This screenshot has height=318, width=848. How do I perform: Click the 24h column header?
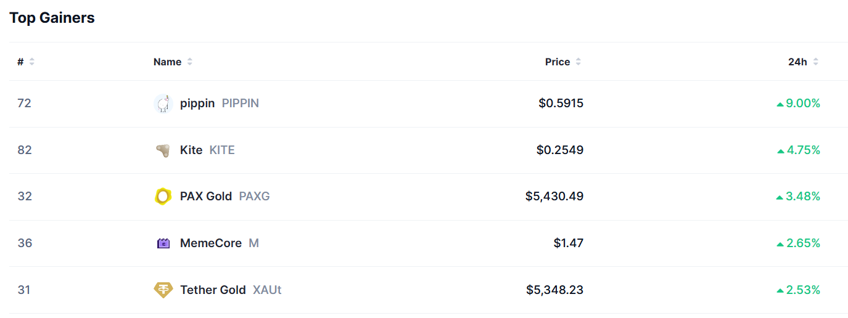coord(797,62)
